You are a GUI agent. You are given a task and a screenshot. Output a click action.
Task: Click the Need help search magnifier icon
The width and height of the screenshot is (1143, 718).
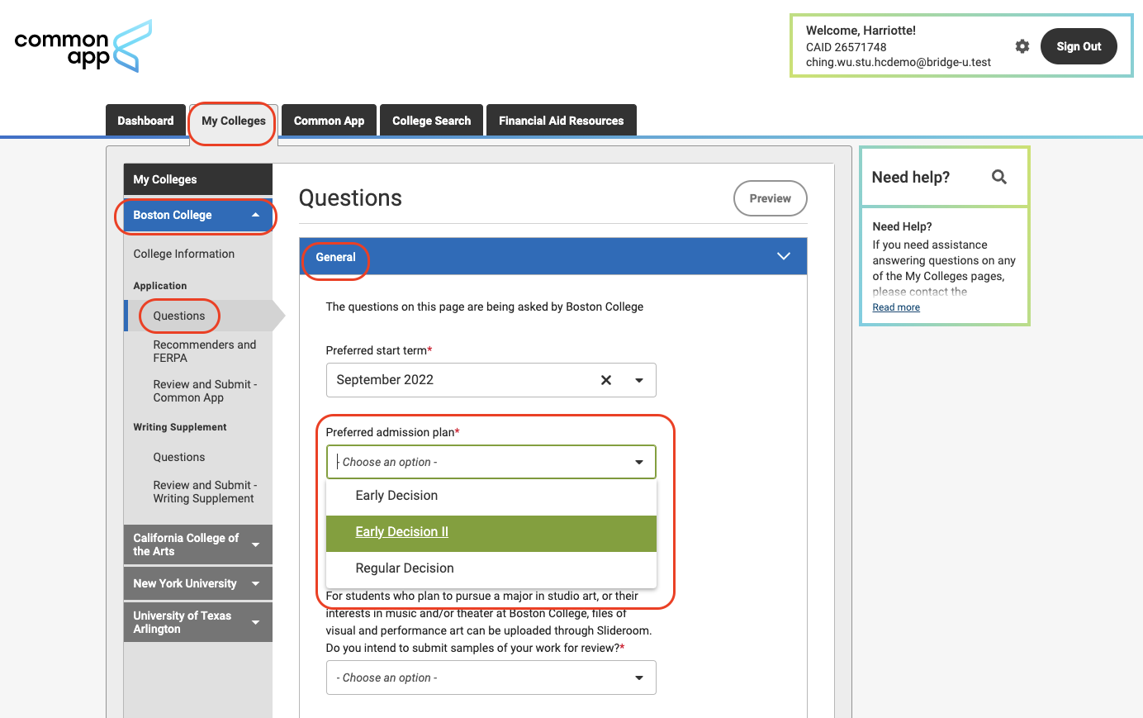999,177
